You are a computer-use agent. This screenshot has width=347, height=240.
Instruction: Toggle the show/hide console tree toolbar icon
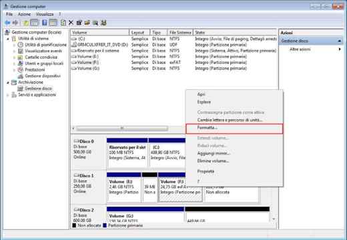click(x=35, y=23)
